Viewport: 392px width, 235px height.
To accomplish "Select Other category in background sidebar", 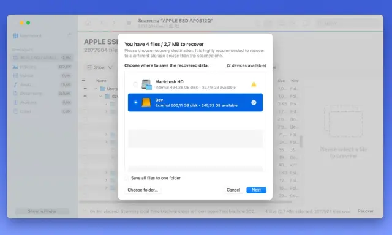I will 42,111.
